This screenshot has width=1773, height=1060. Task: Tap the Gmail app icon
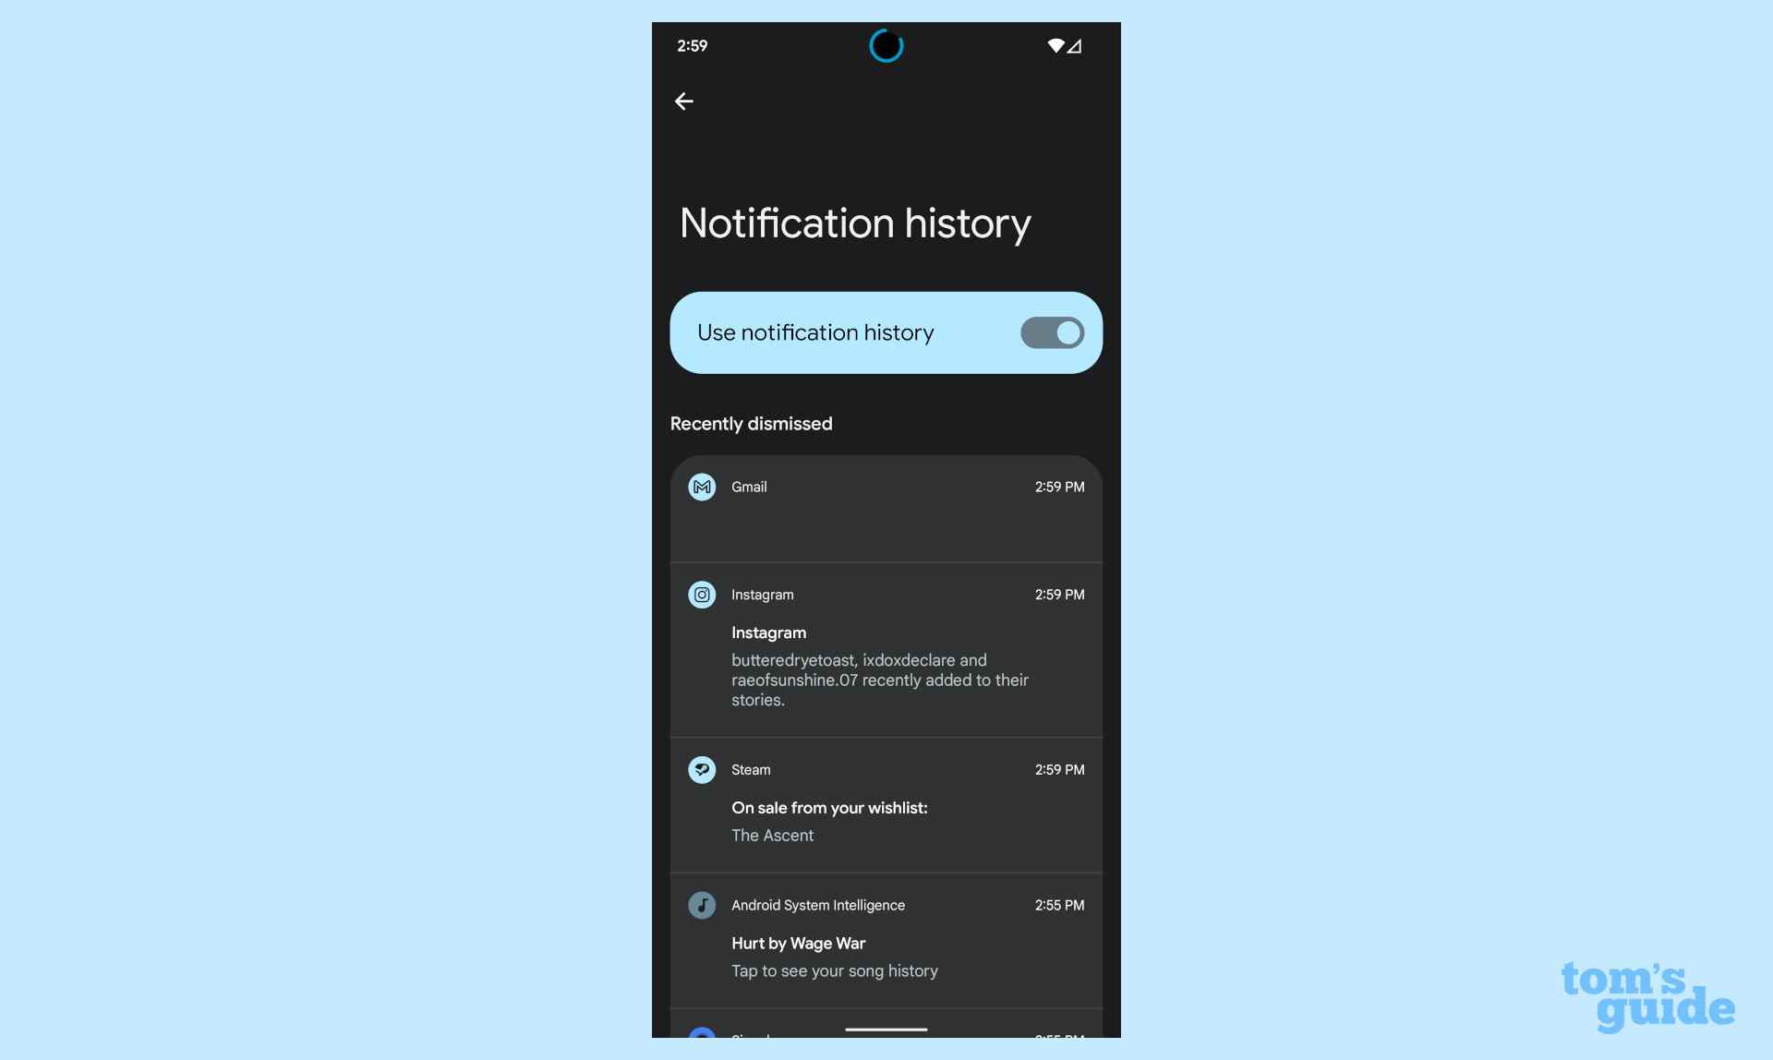[700, 486]
